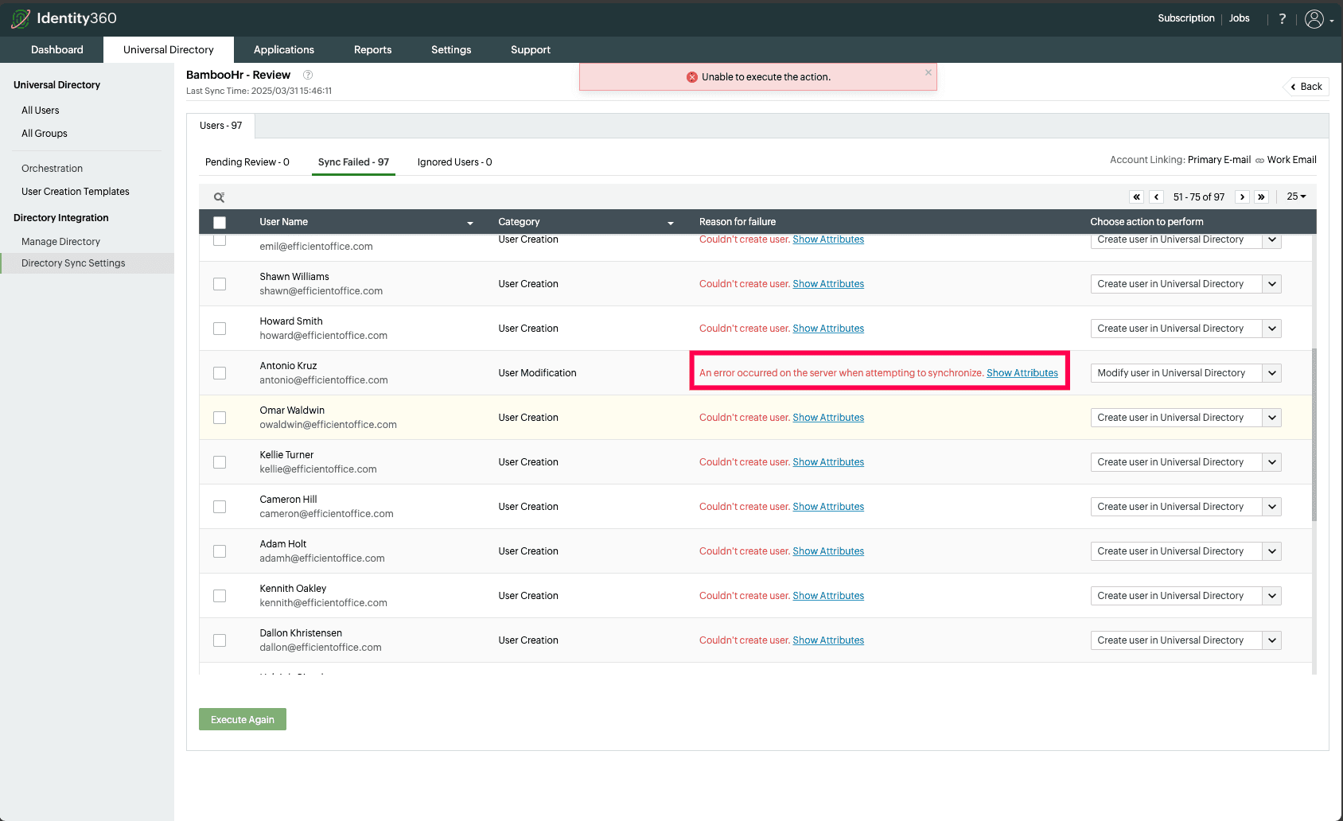Go to the previous page of results
The width and height of the screenshot is (1343, 821).
[1157, 197]
